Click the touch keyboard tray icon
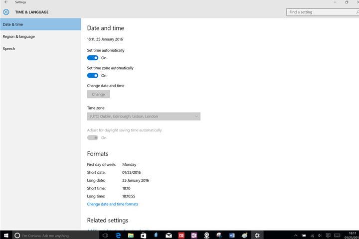 pos(337,236)
